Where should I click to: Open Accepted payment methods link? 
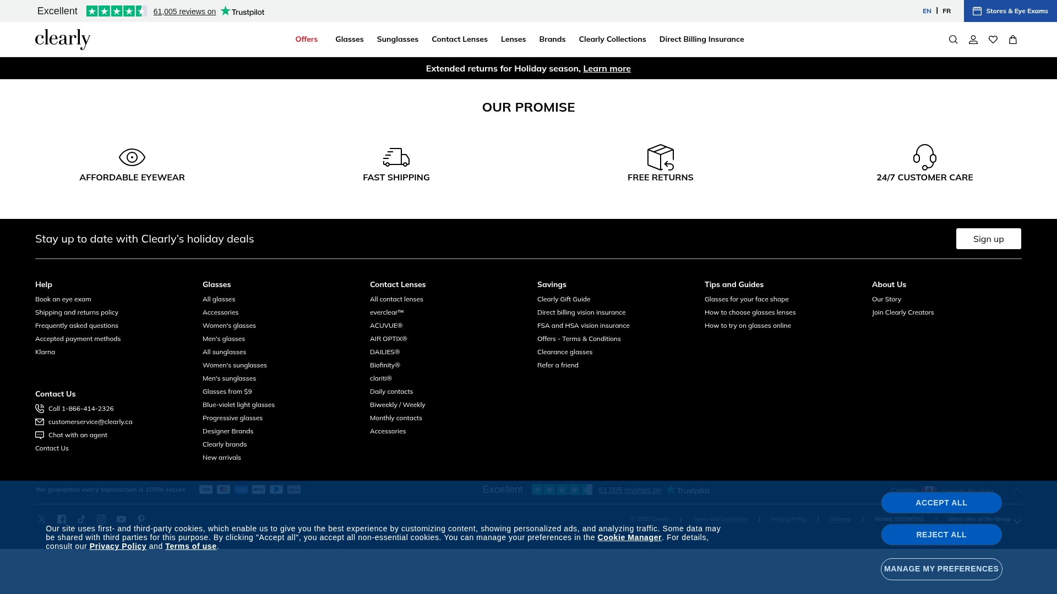pyautogui.click(x=78, y=339)
